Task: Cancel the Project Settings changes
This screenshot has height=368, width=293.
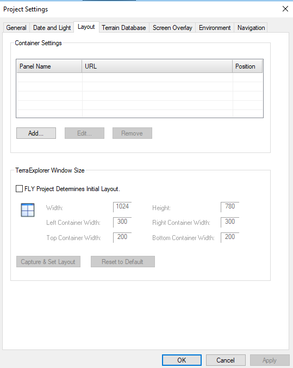Action: (x=226, y=360)
